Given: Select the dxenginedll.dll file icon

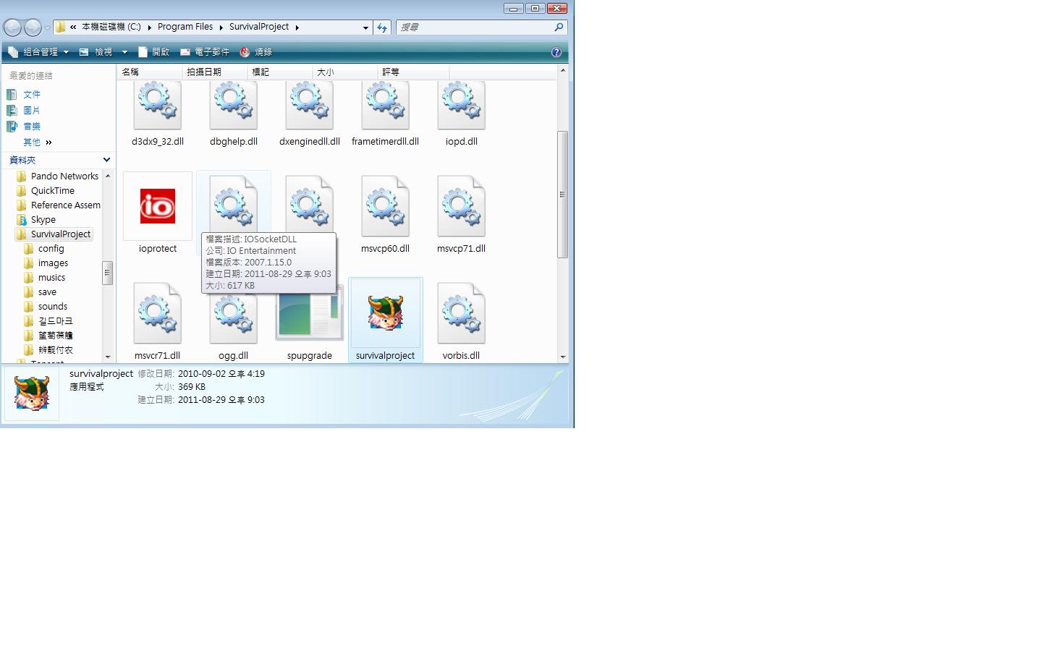Looking at the screenshot, I should click(x=309, y=106).
